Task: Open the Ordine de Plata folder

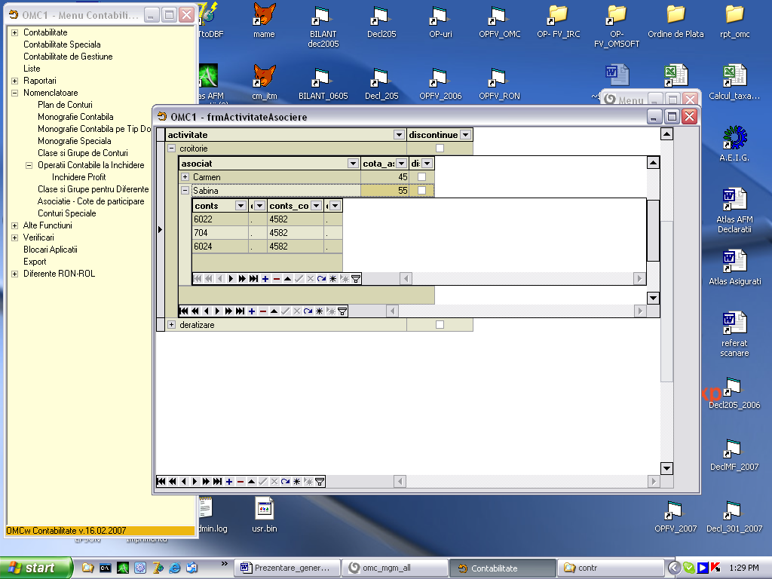Action: [675, 21]
